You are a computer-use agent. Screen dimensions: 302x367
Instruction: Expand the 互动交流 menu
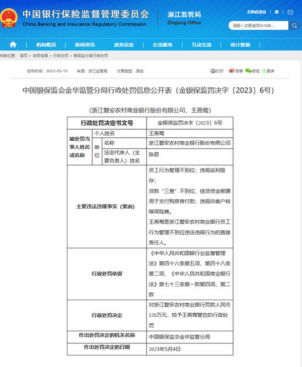201,45
